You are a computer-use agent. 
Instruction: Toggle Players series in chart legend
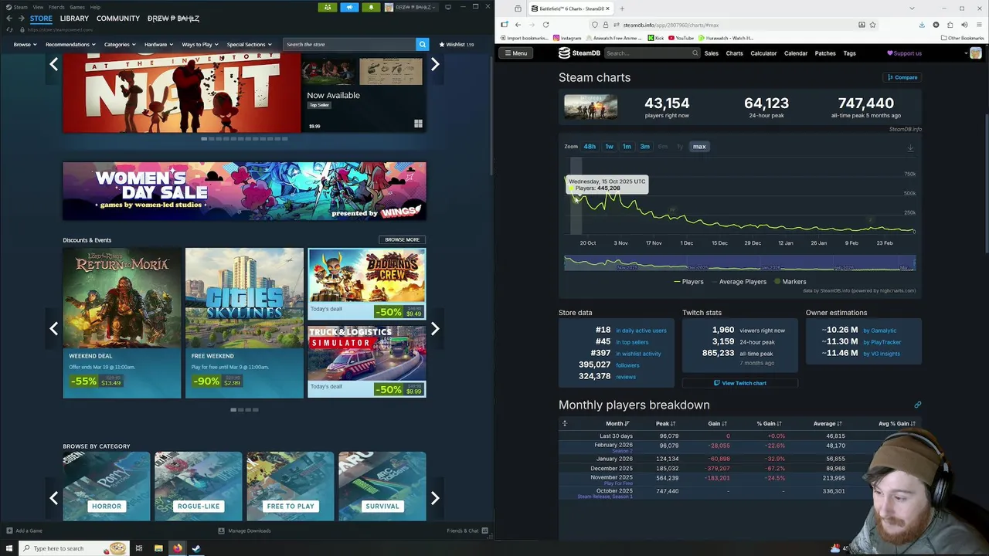coord(688,282)
